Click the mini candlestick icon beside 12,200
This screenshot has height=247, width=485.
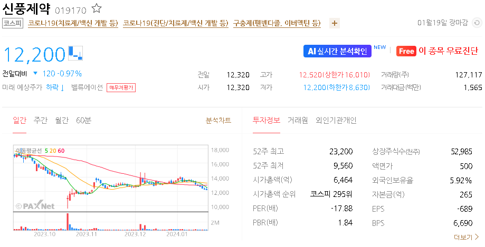(x=75, y=53)
